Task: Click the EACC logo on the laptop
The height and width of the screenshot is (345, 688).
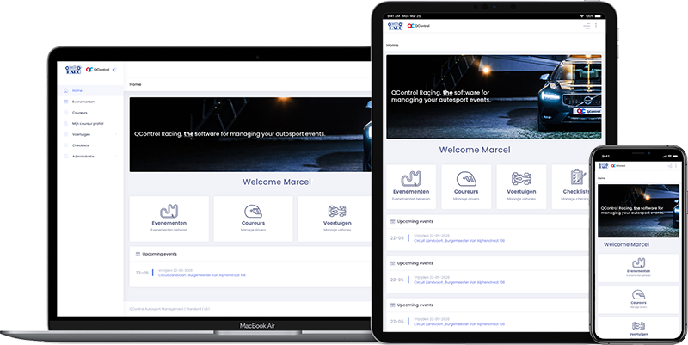Action: pyautogui.click(x=73, y=70)
